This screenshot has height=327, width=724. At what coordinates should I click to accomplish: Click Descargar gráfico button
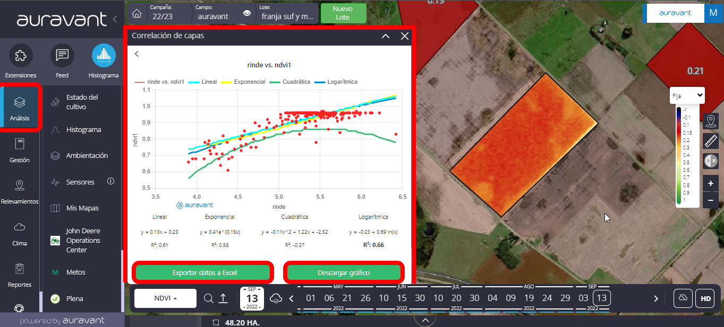pos(344,272)
